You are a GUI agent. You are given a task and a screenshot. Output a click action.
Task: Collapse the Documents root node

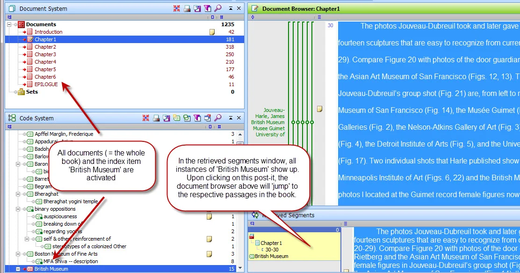pos(9,24)
